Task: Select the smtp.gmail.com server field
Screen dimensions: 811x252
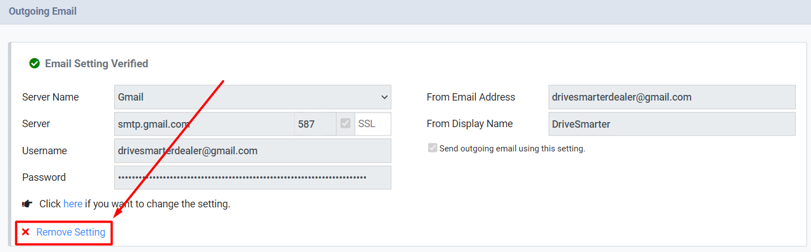Action: pos(204,124)
